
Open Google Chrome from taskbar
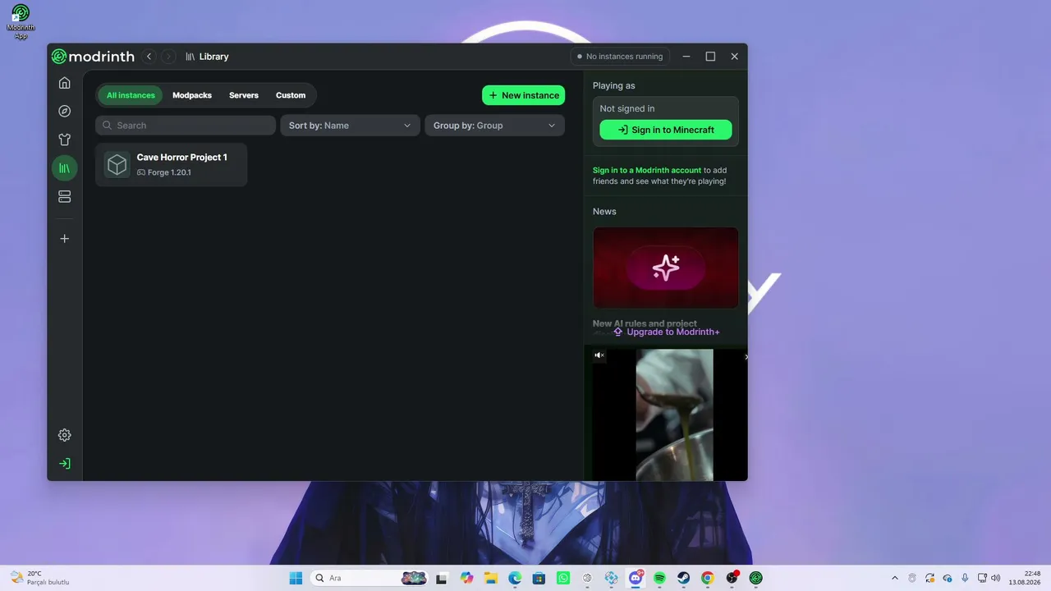tap(708, 578)
